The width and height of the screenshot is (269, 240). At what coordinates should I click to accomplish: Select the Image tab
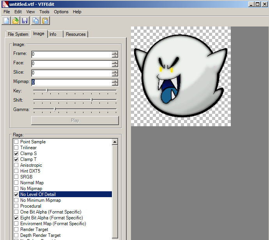tap(39, 34)
